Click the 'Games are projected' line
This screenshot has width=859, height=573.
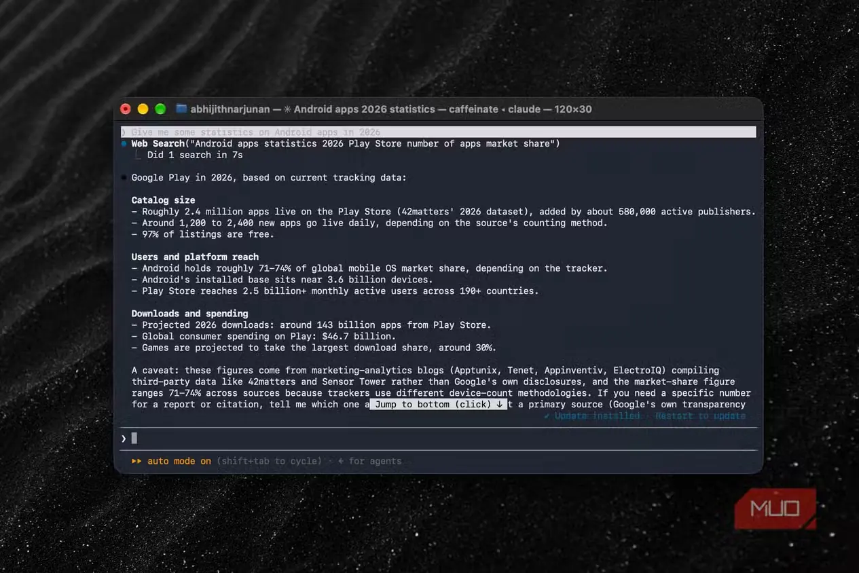tap(314, 348)
